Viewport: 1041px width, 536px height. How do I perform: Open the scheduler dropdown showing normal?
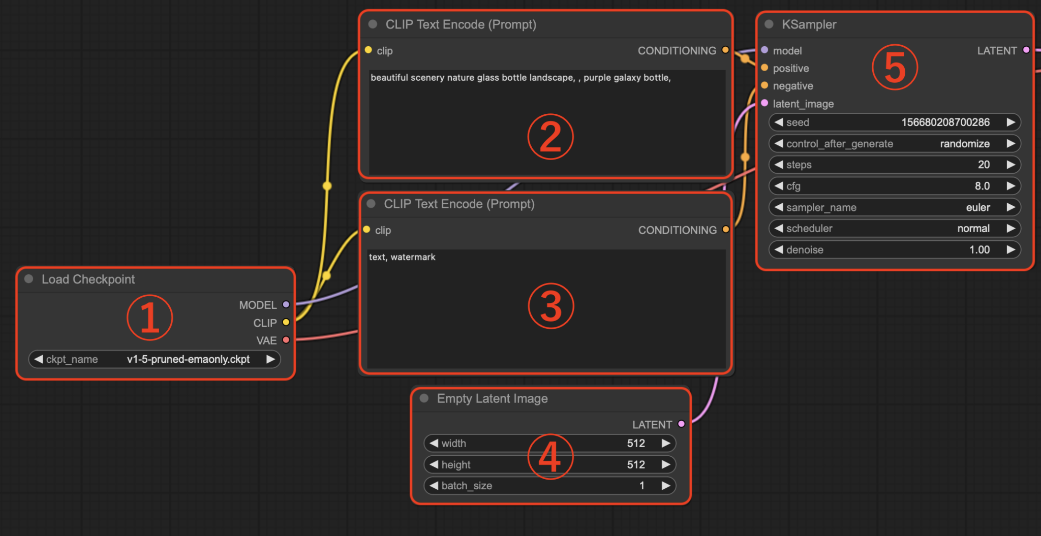[x=894, y=229]
